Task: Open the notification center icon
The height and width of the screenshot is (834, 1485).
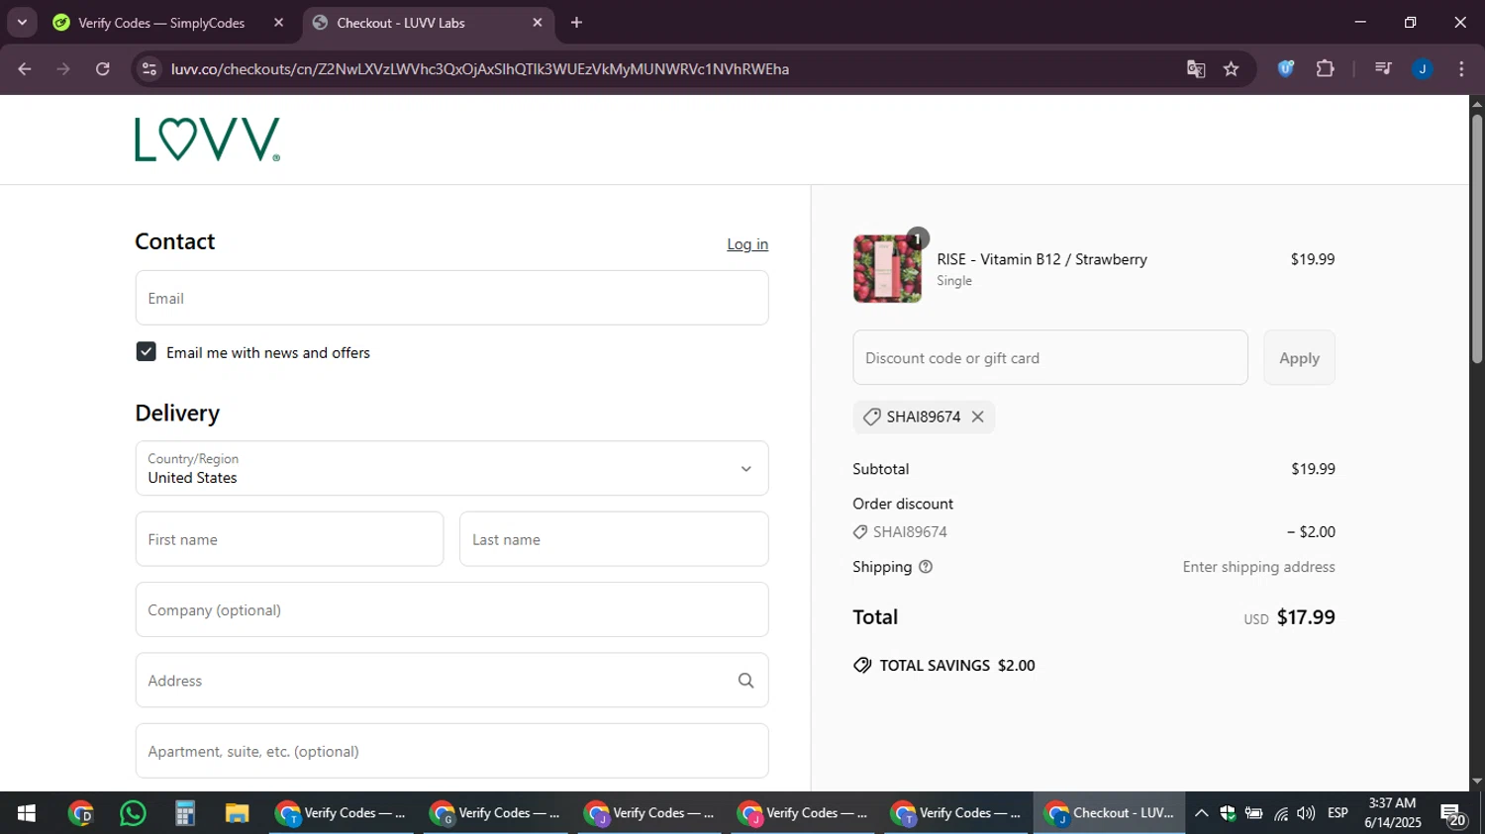Action: (1453, 814)
